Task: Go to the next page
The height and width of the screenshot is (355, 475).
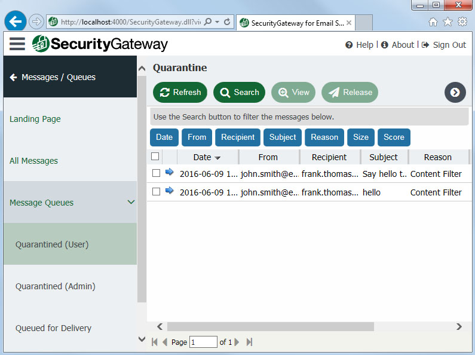Action: pyautogui.click(x=237, y=342)
